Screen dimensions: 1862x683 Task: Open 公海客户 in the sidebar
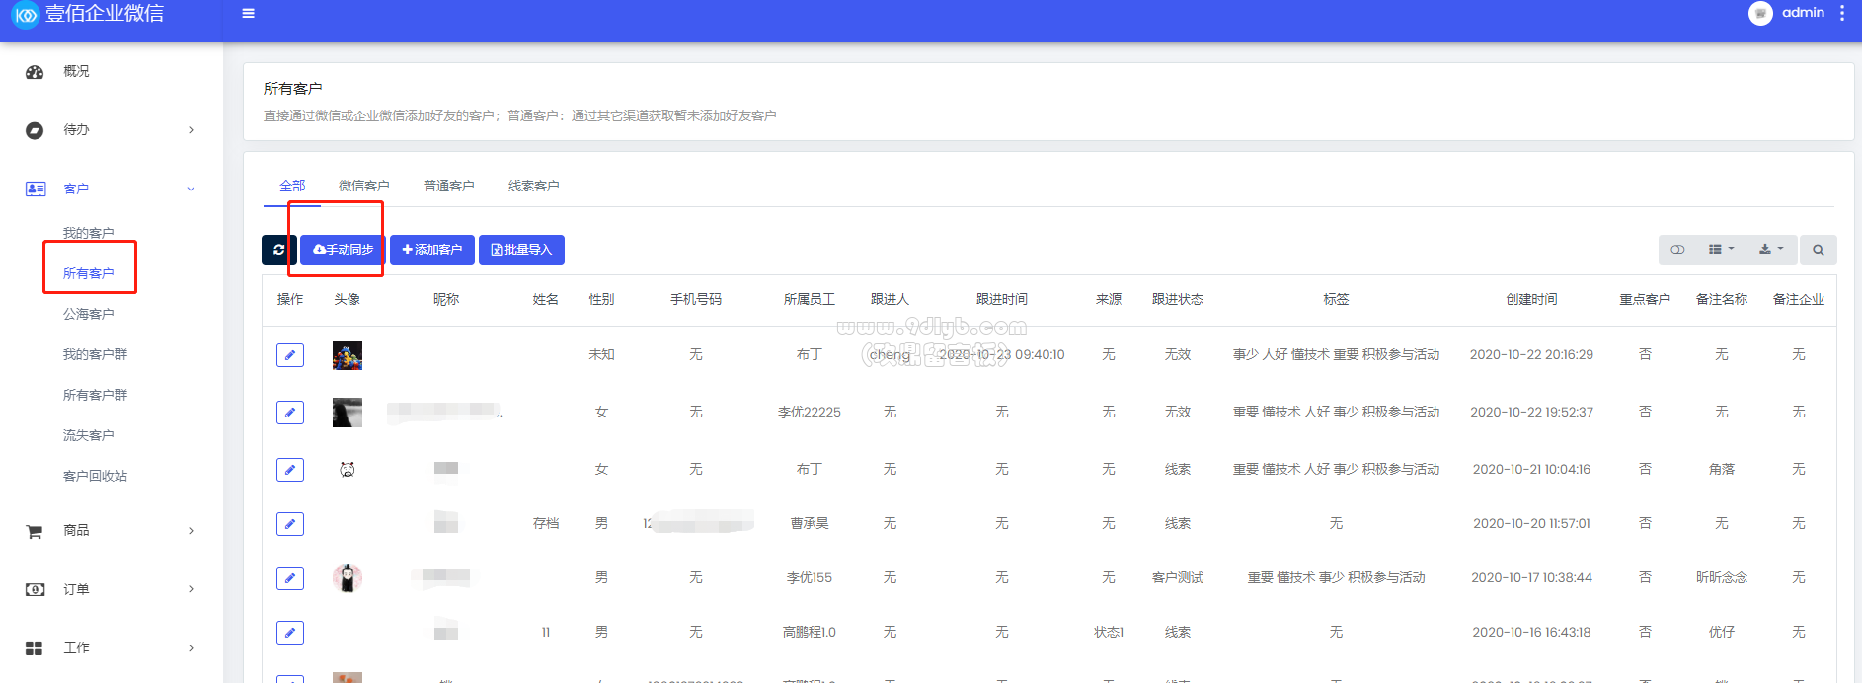tap(89, 314)
